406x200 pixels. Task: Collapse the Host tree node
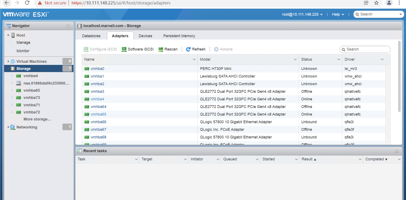pyautogui.click(x=8, y=35)
